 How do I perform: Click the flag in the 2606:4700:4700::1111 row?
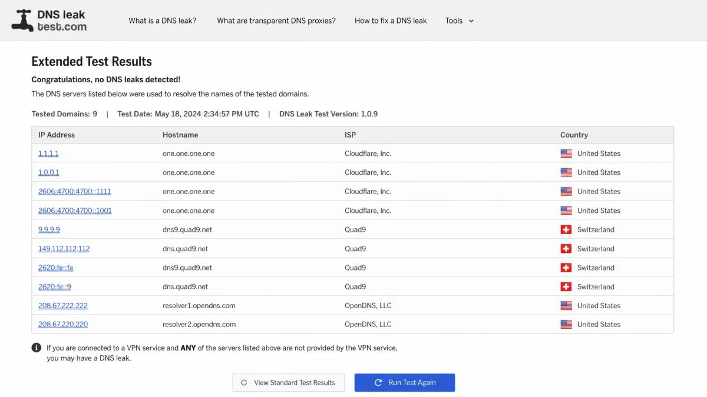[x=566, y=191]
